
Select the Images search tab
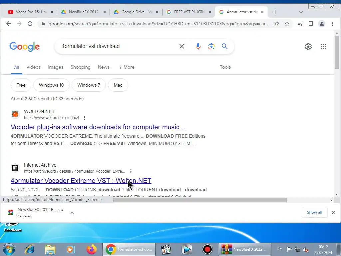pos(56,67)
